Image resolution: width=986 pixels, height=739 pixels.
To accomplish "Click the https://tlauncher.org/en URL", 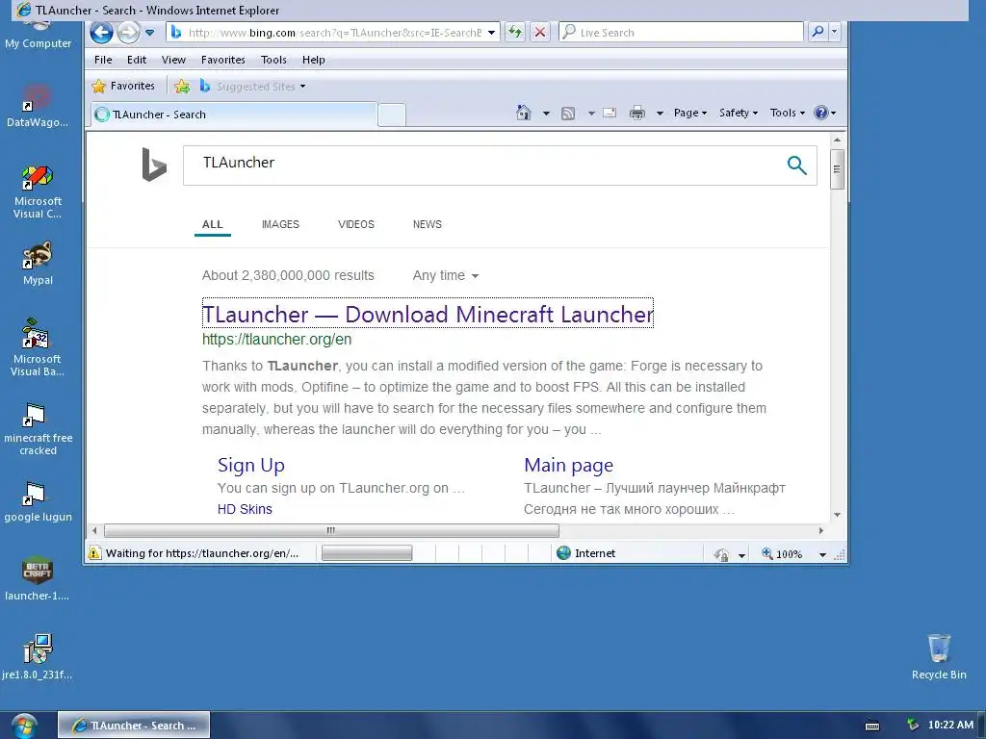I will [276, 340].
